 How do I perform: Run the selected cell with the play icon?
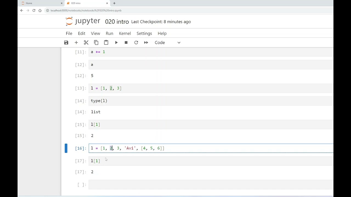coord(116,42)
